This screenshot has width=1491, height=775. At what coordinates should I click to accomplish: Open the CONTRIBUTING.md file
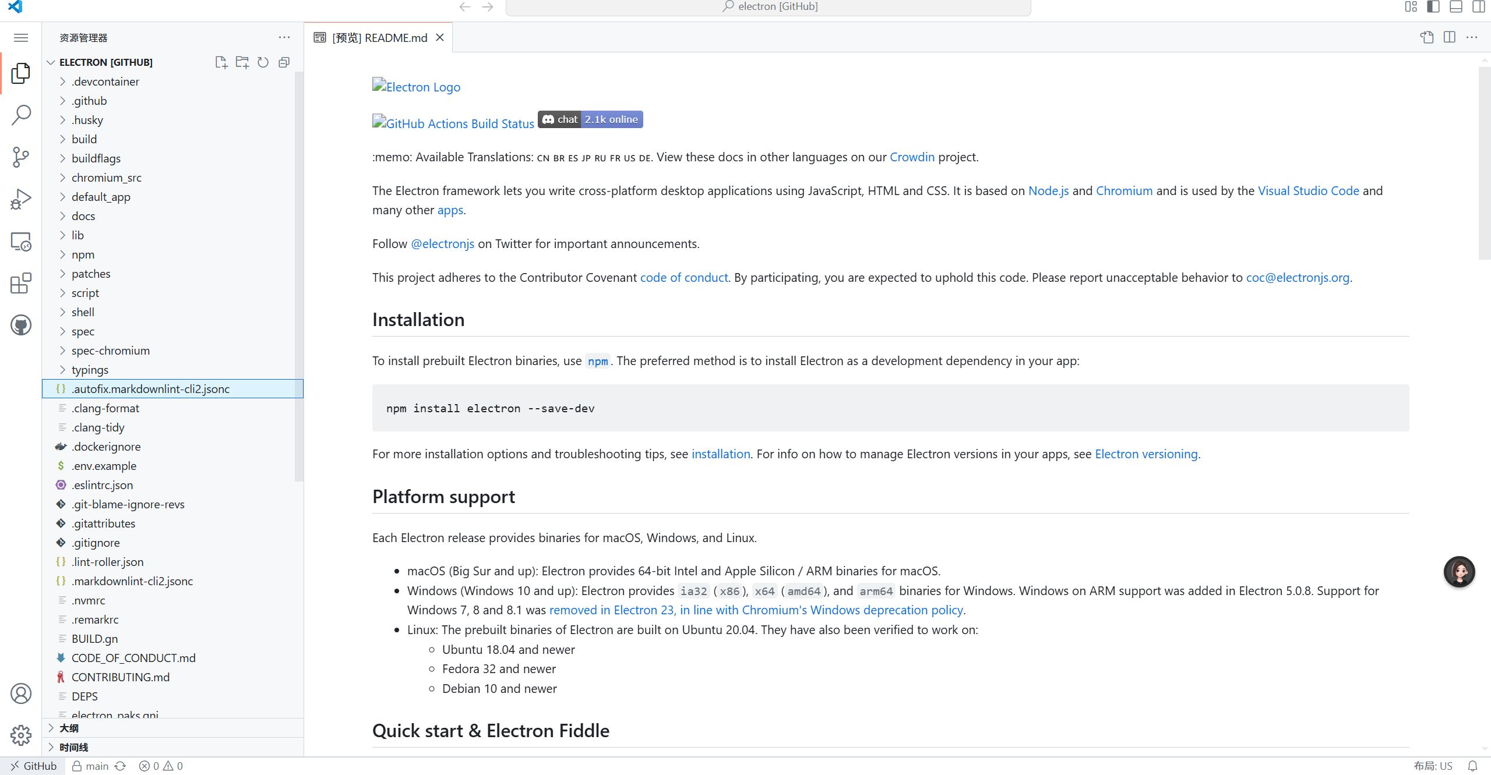click(x=172, y=677)
